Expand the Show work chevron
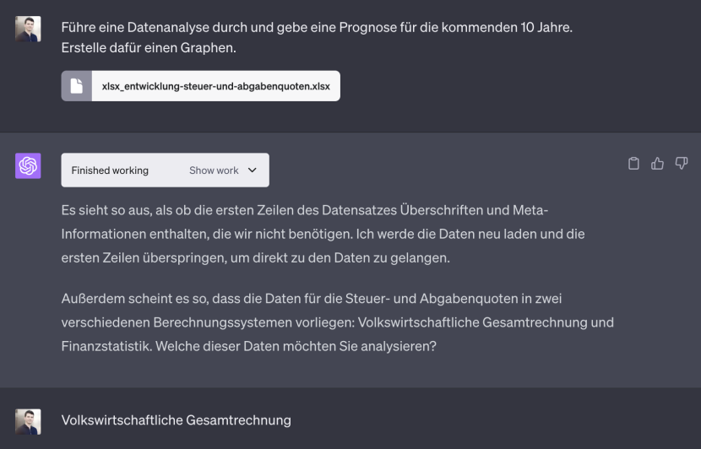701x449 pixels. [x=253, y=170]
